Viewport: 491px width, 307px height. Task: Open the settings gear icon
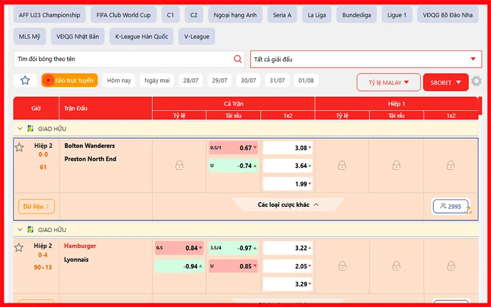click(476, 82)
